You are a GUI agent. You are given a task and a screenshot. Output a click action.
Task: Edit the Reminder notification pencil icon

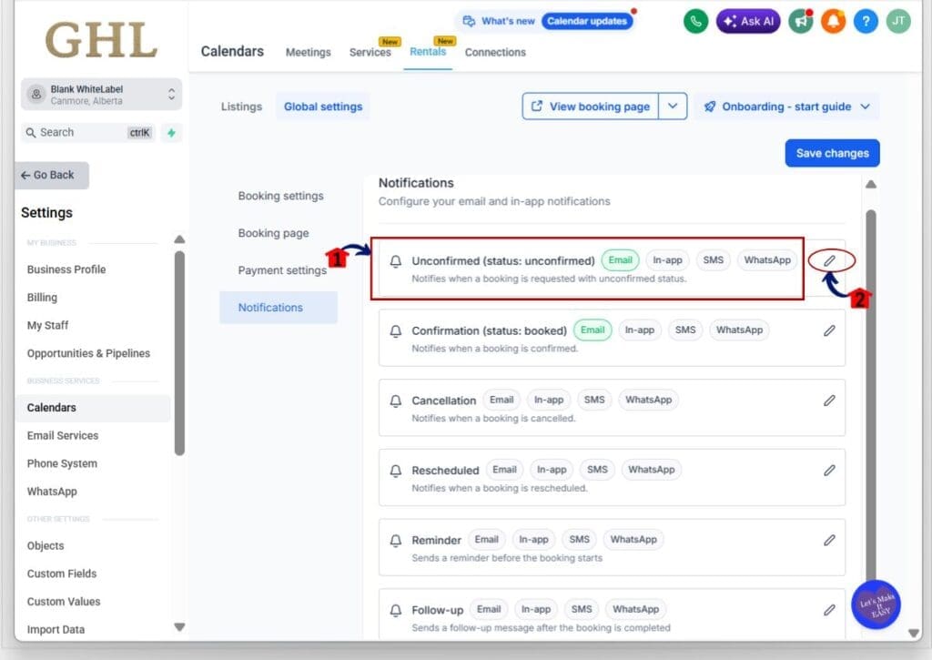point(830,541)
